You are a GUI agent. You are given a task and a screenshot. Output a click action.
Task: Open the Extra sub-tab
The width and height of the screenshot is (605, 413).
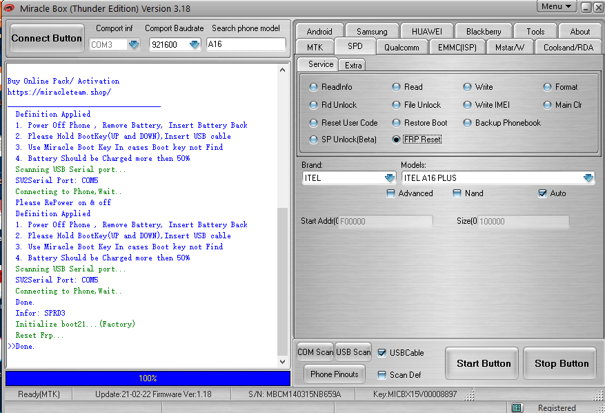[353, 66]
